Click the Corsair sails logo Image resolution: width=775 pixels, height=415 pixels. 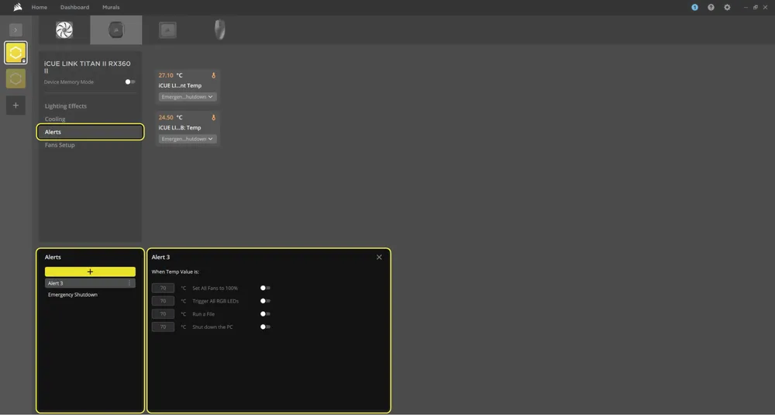point(18,7)
